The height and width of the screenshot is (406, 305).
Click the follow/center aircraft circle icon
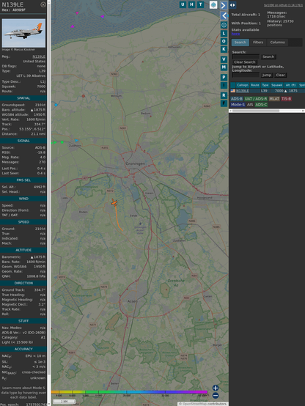[224, 25]
